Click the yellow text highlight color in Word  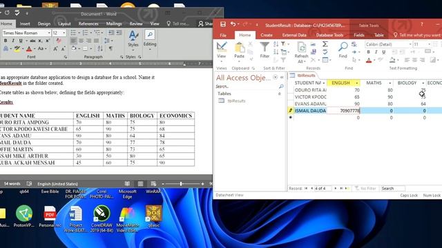tap(17, 49)
